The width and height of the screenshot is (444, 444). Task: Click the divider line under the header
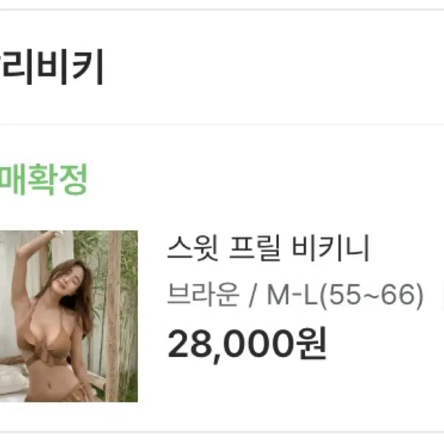pyautogui.click(x=222, y=124)
